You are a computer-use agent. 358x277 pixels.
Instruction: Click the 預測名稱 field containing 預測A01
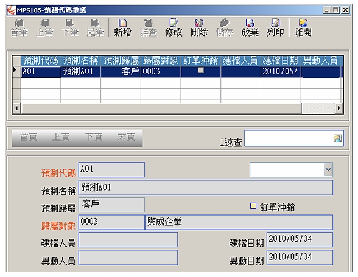pyautogui.click(x=206, y=188)
